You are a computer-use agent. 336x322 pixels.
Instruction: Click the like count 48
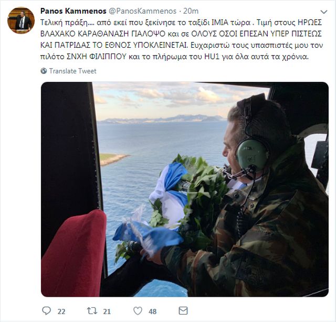tap(153, 312)
